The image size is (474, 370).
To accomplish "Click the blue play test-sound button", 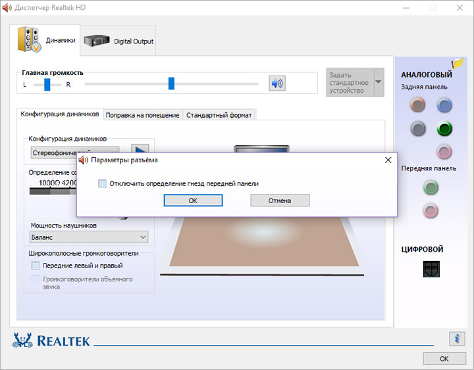I will coord(140,149).
